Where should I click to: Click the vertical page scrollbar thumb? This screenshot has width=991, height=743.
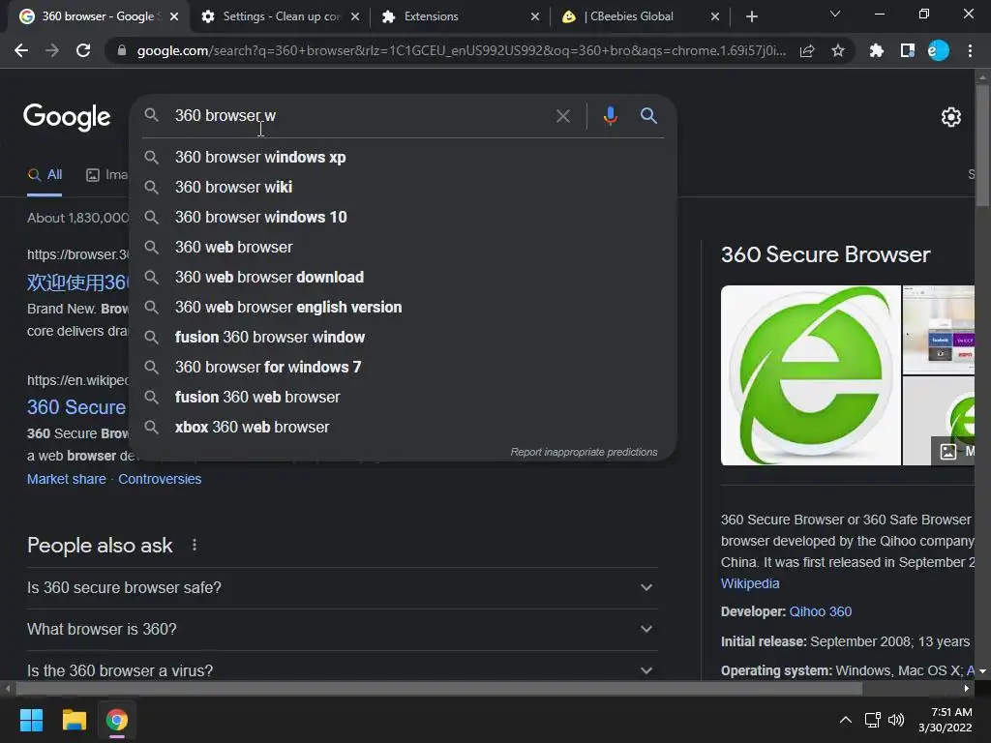pyautogui.click(x=982, y=144)
